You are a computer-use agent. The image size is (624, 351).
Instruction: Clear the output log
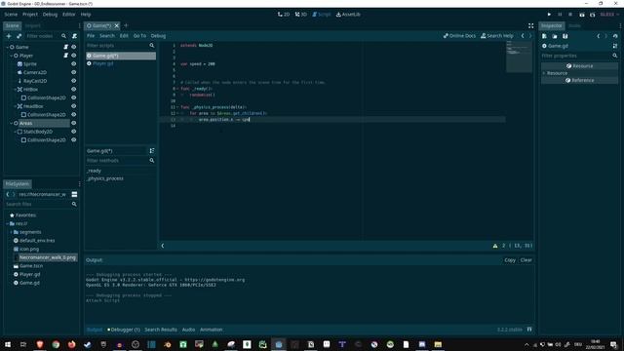(x=526, y=260)
